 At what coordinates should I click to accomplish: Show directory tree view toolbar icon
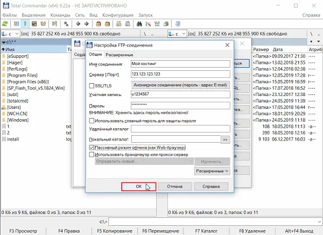43,24
